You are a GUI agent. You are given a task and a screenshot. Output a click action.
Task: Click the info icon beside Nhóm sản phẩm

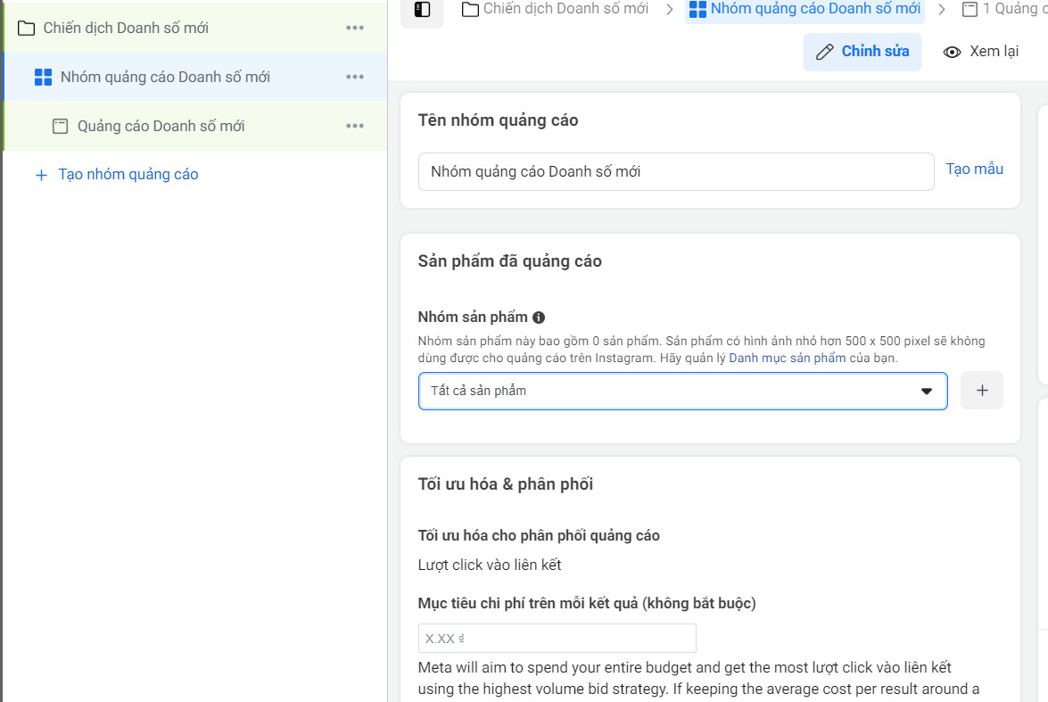click(539, 318)
